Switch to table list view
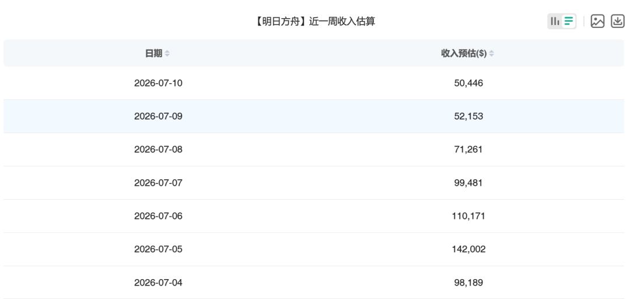The height and width of the screenshot is (299, 630). point(569,22)
